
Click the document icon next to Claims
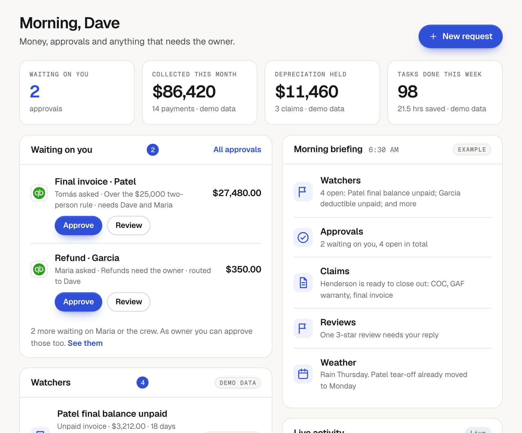tap(303, 283)
